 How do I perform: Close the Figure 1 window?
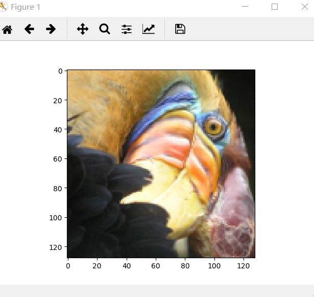point(305,7)
